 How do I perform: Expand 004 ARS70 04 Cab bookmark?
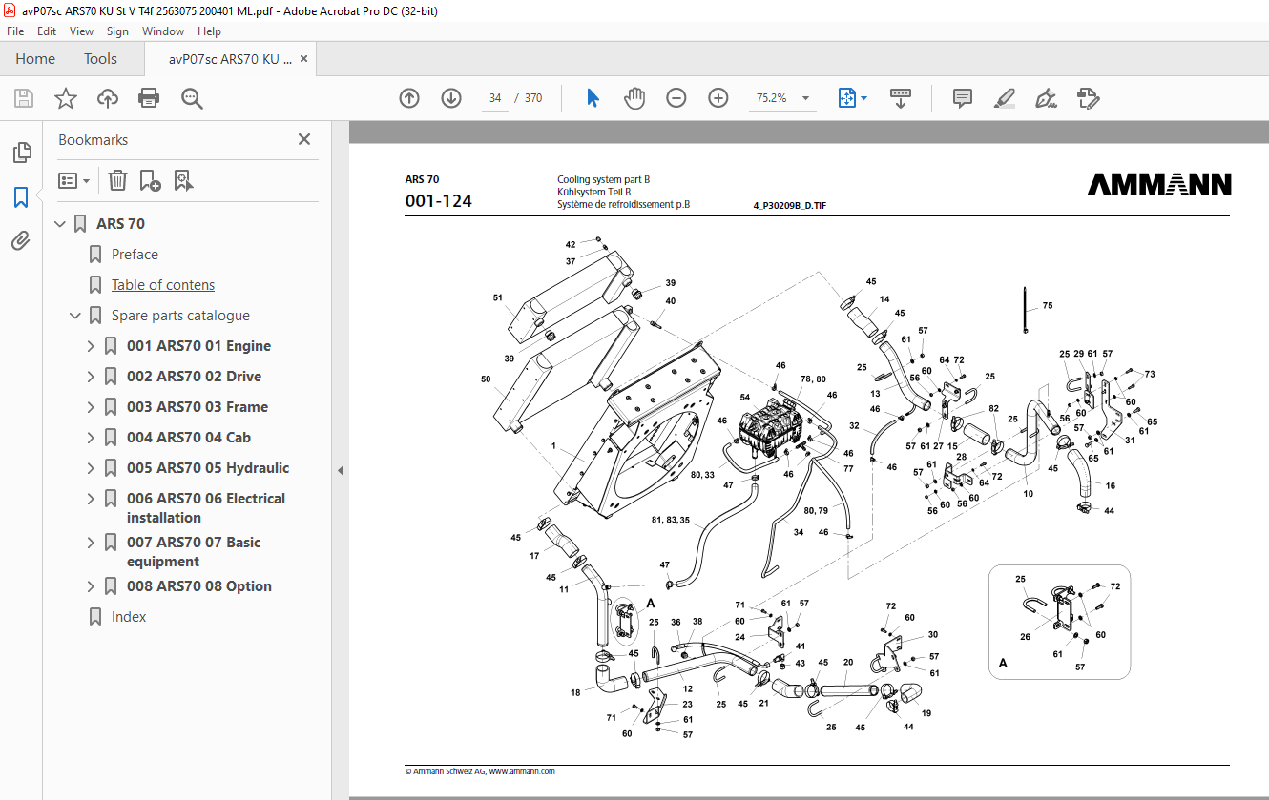tap(92, 438)
